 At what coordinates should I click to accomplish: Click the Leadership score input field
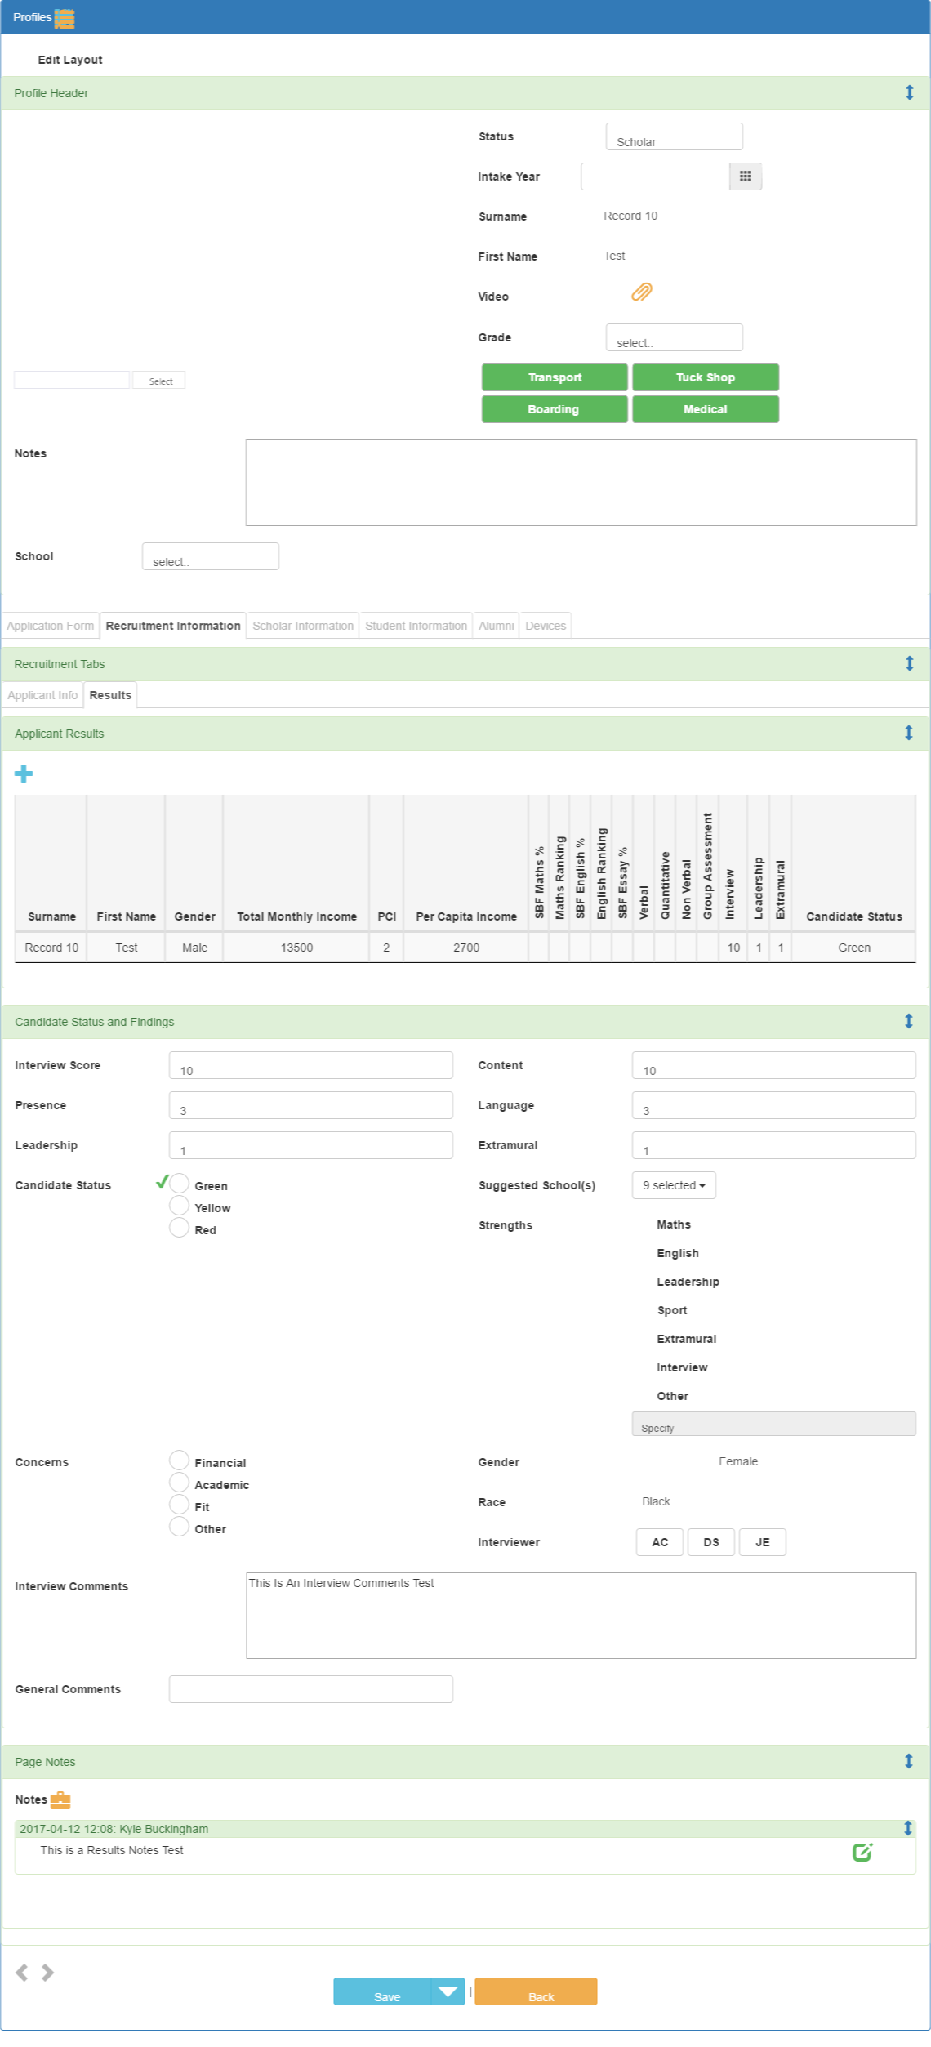pyautogui.click(x=311, y=1146)
